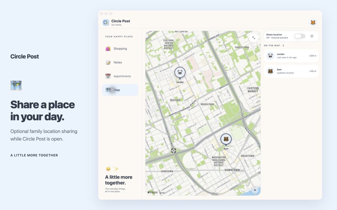Open Sam's row in the people list
Image resolution: width=337 pixels, height=210 pixels.
pos(291,71)
